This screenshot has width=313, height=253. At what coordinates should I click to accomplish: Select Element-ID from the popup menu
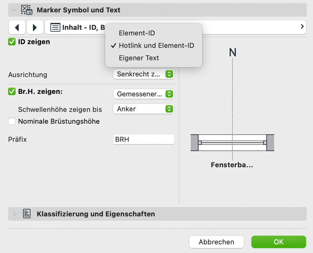(x=137, y=33)
